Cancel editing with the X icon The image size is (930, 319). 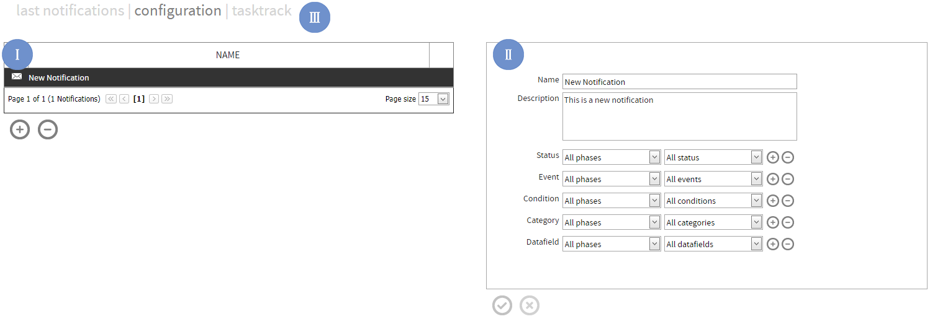[530, 305]
